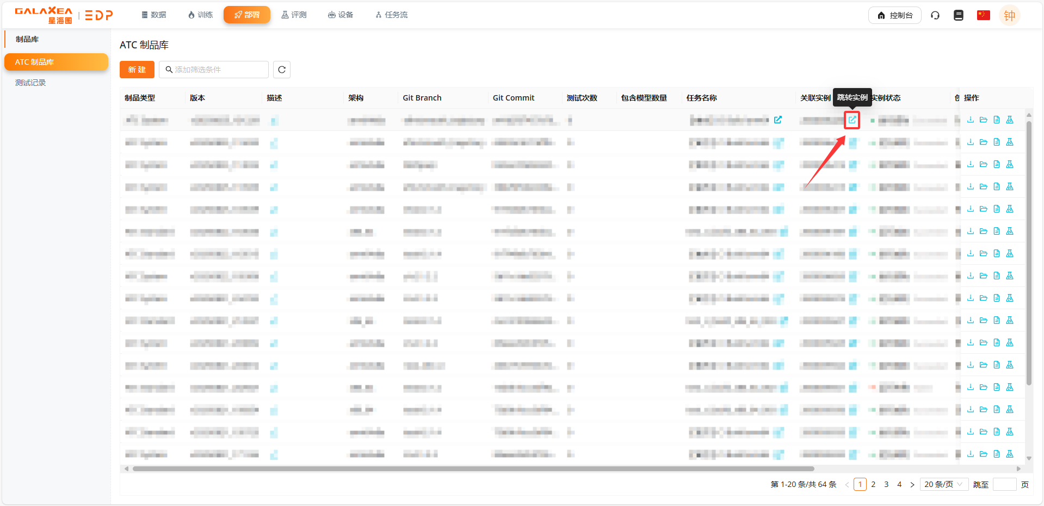Click the document icon in the third row
Viewport: 1044px width, 506px height.
coord(996,164)
